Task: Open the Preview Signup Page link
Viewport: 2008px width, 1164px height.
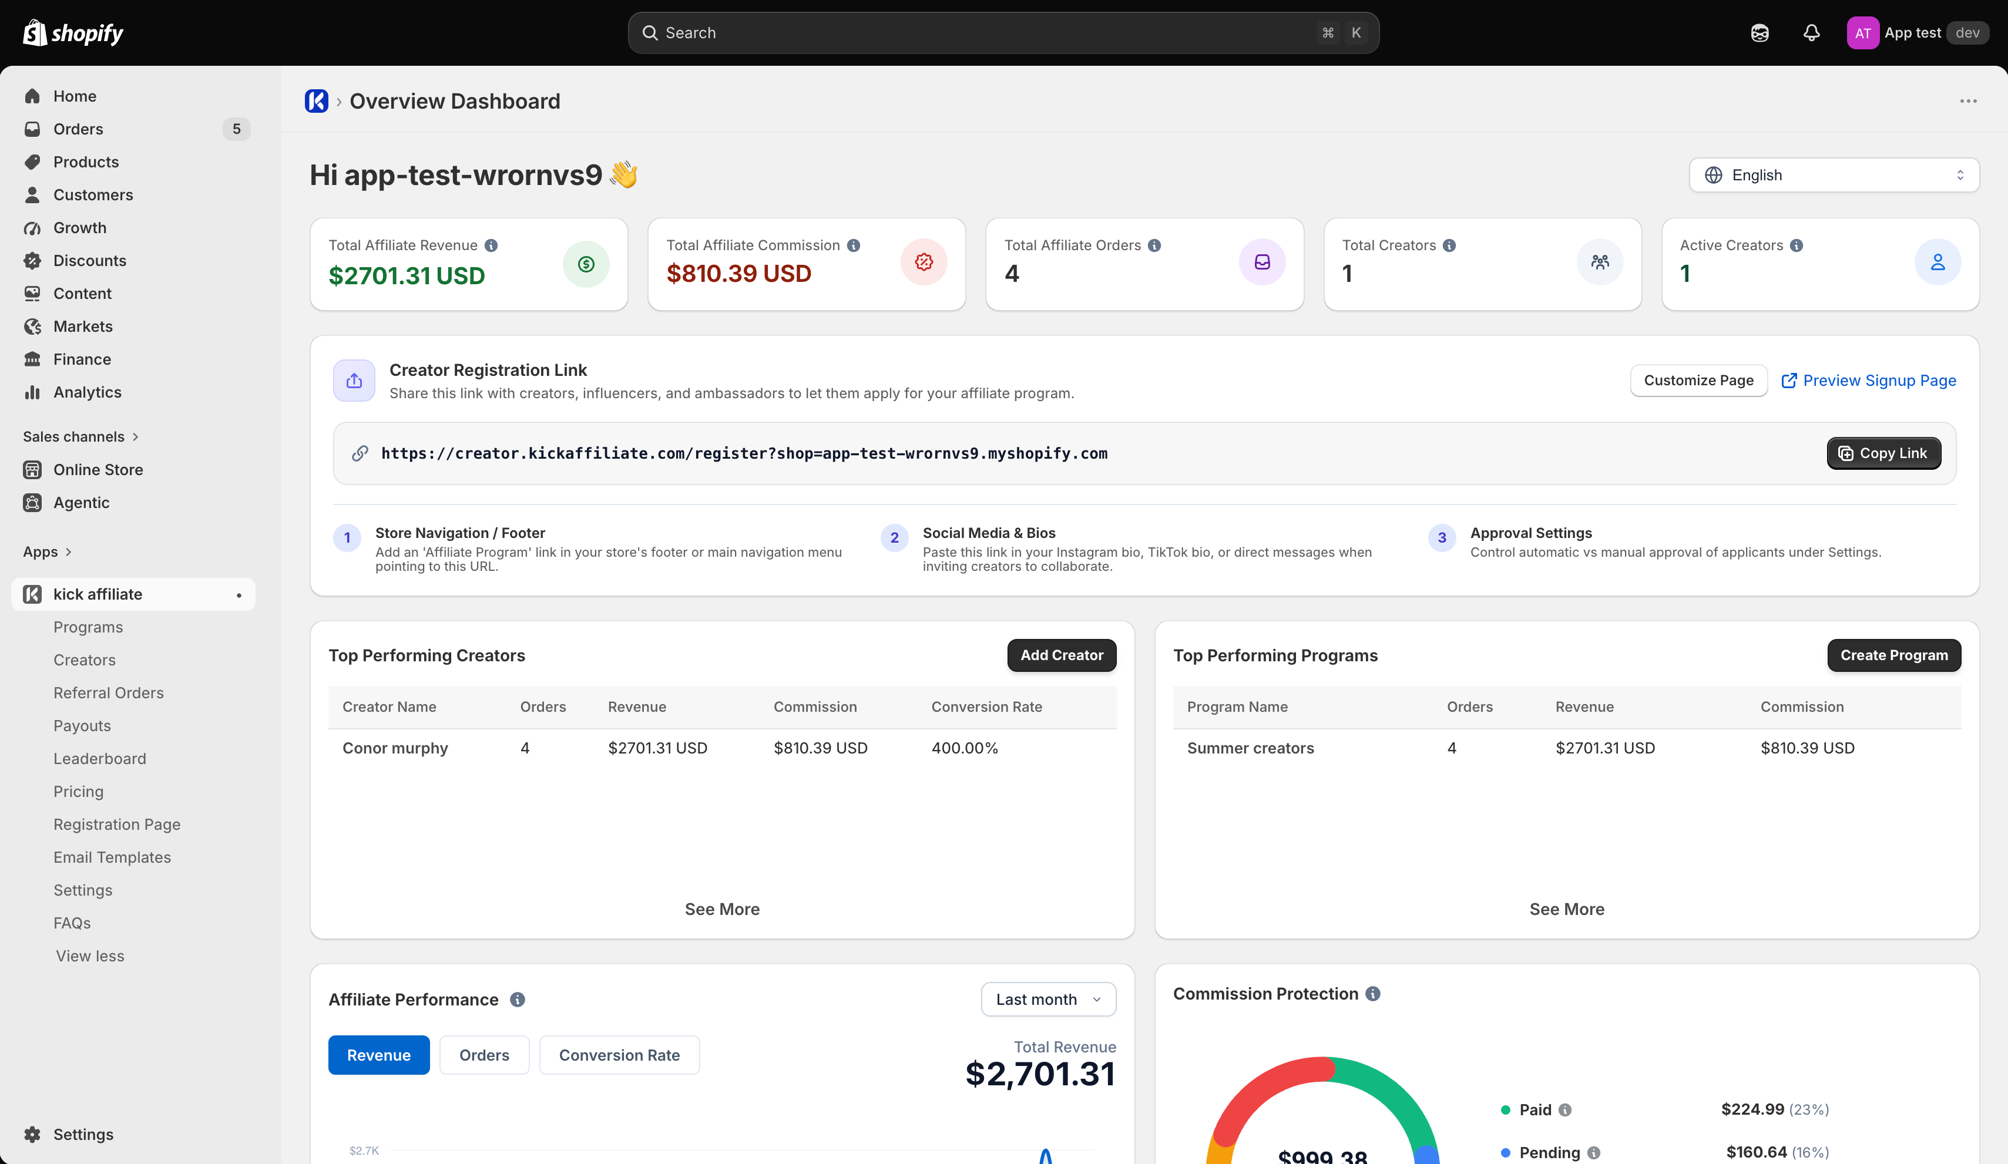Action: [x=1869, y=380]
